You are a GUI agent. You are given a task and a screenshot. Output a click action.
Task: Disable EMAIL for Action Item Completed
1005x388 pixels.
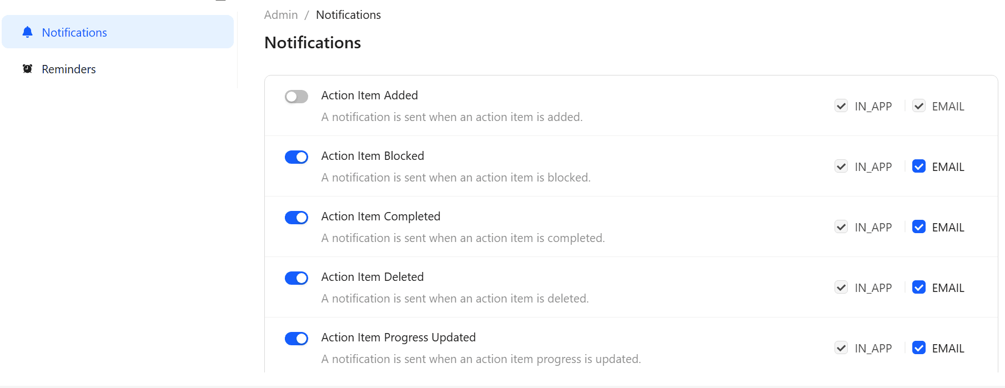click(919, 226)
